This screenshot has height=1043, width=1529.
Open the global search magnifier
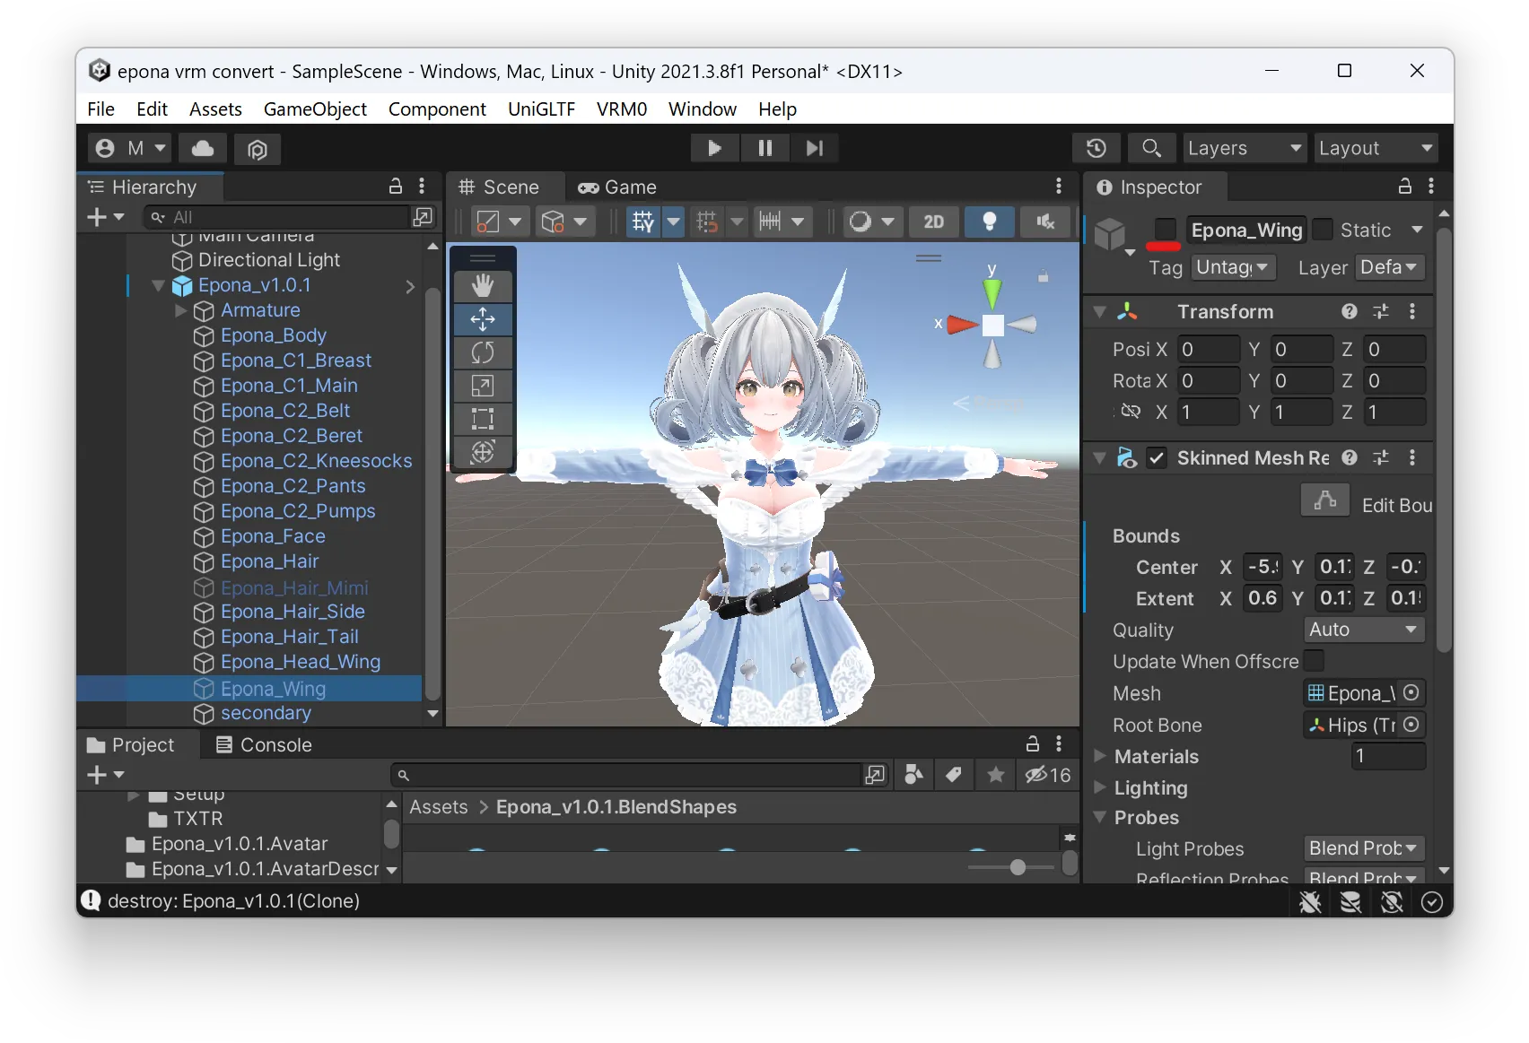click(1151, 148)
